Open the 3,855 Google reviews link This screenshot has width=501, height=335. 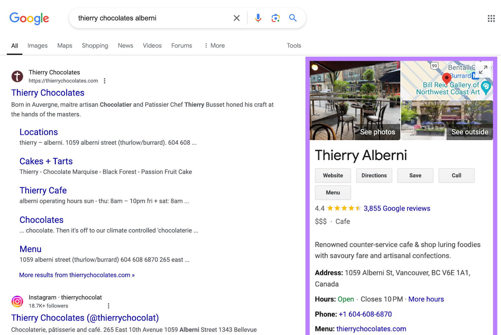tap(397, 208)
